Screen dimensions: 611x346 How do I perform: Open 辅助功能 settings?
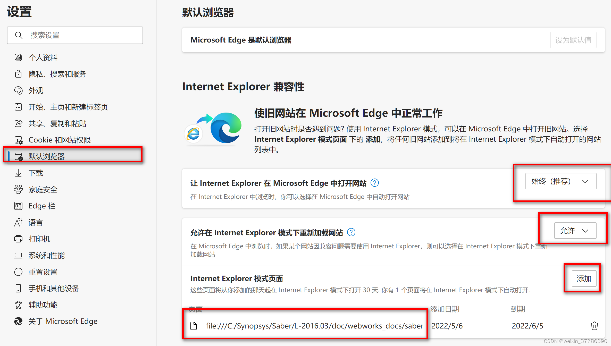point(43,305)
